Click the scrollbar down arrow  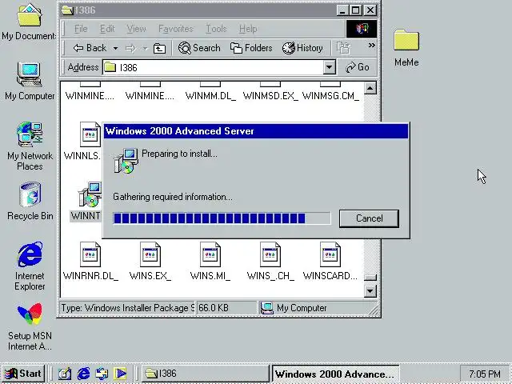click(370, 290)
